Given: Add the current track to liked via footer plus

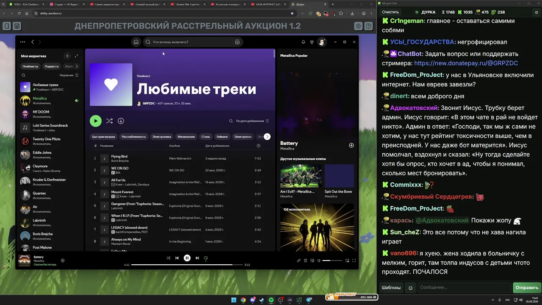Looking at the screenshot, I should coord(63,261).
